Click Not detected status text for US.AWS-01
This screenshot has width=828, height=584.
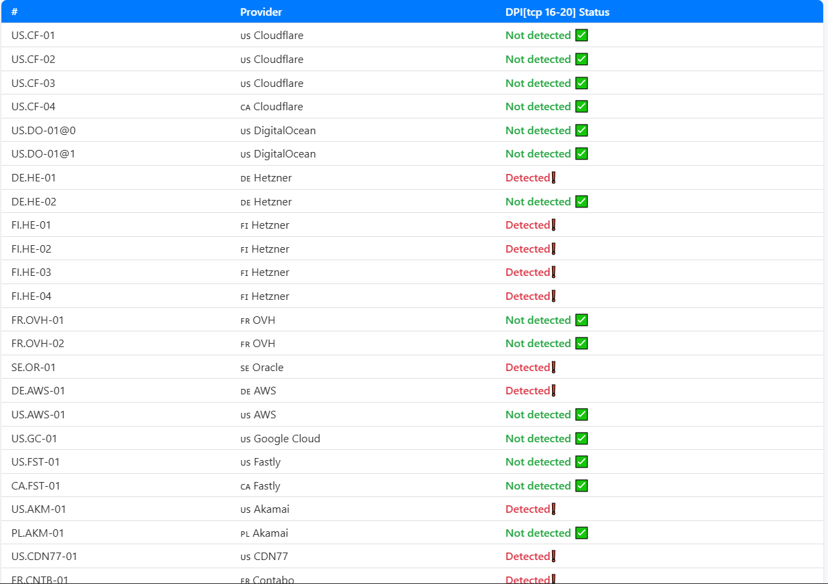(538, 415)
